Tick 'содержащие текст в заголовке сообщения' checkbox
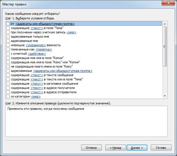 (x=8, y=84)
